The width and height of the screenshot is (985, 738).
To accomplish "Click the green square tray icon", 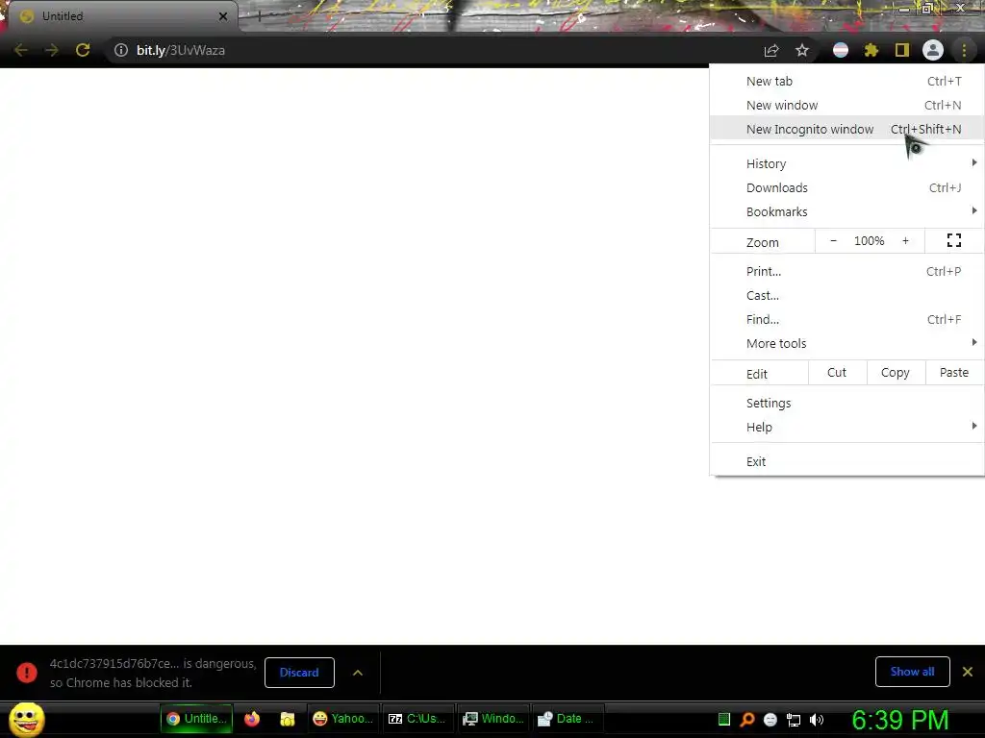I will [x=724, y=719].
